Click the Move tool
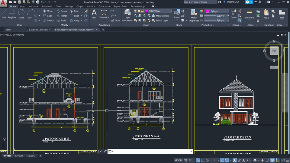Screen dimensions: 290x163 tap(48, 11)
